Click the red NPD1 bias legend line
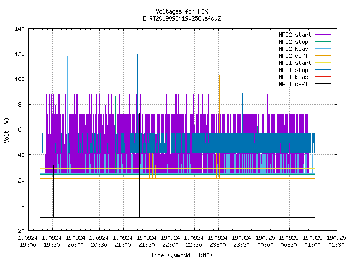 pos(323,77)
